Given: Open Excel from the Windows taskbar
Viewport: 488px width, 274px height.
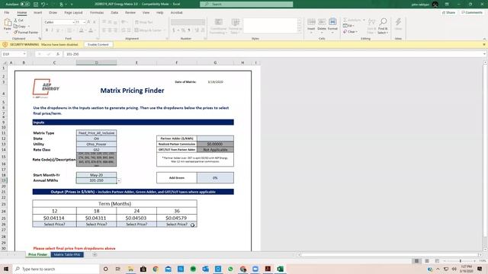Looking at the screenshot, I should coord(280,269).
